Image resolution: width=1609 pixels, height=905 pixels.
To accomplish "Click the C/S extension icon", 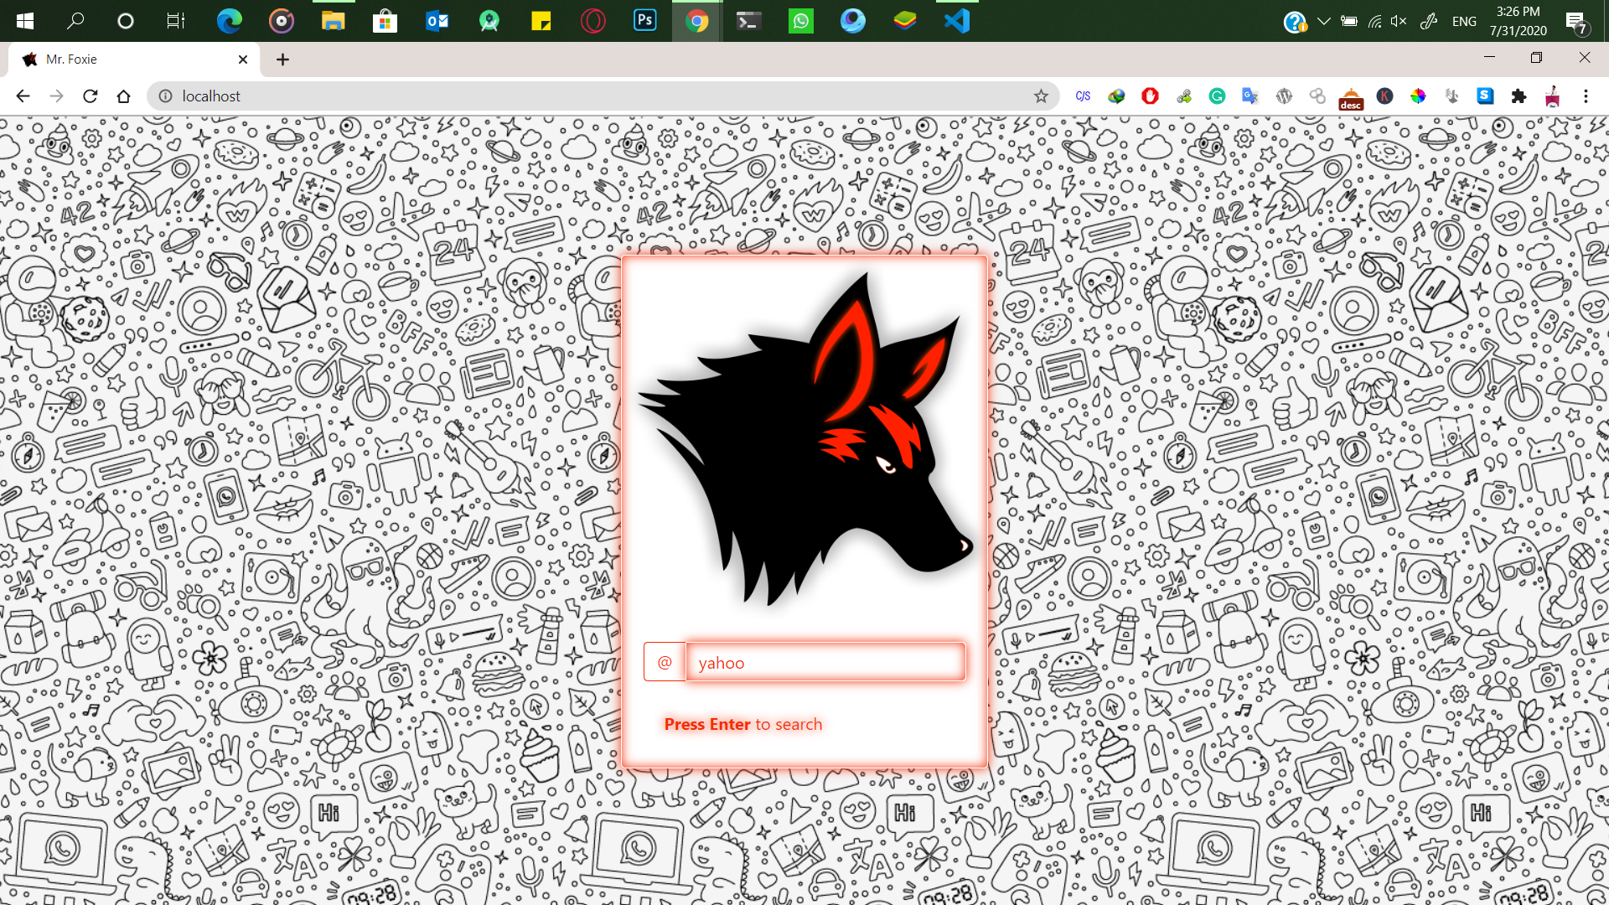I will pyautogui.click(x=1083, y=96).
